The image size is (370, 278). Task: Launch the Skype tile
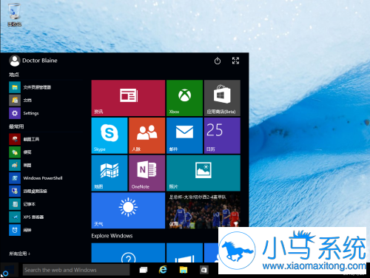point(110,135)
